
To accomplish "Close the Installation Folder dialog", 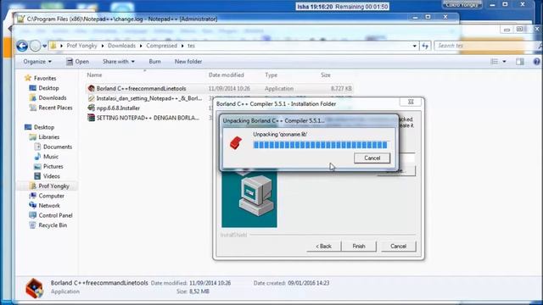I will [x=411, y=102].
